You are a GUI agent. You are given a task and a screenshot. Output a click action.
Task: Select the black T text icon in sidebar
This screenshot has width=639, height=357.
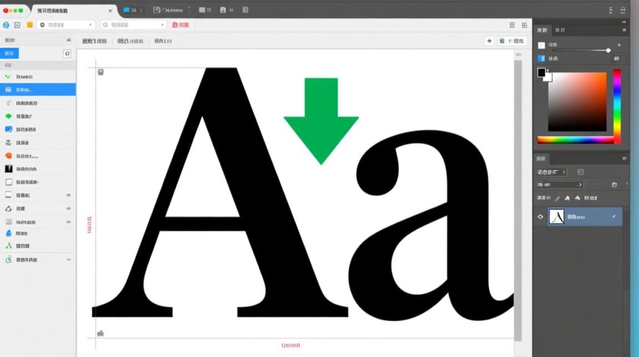tap(8, 169)
